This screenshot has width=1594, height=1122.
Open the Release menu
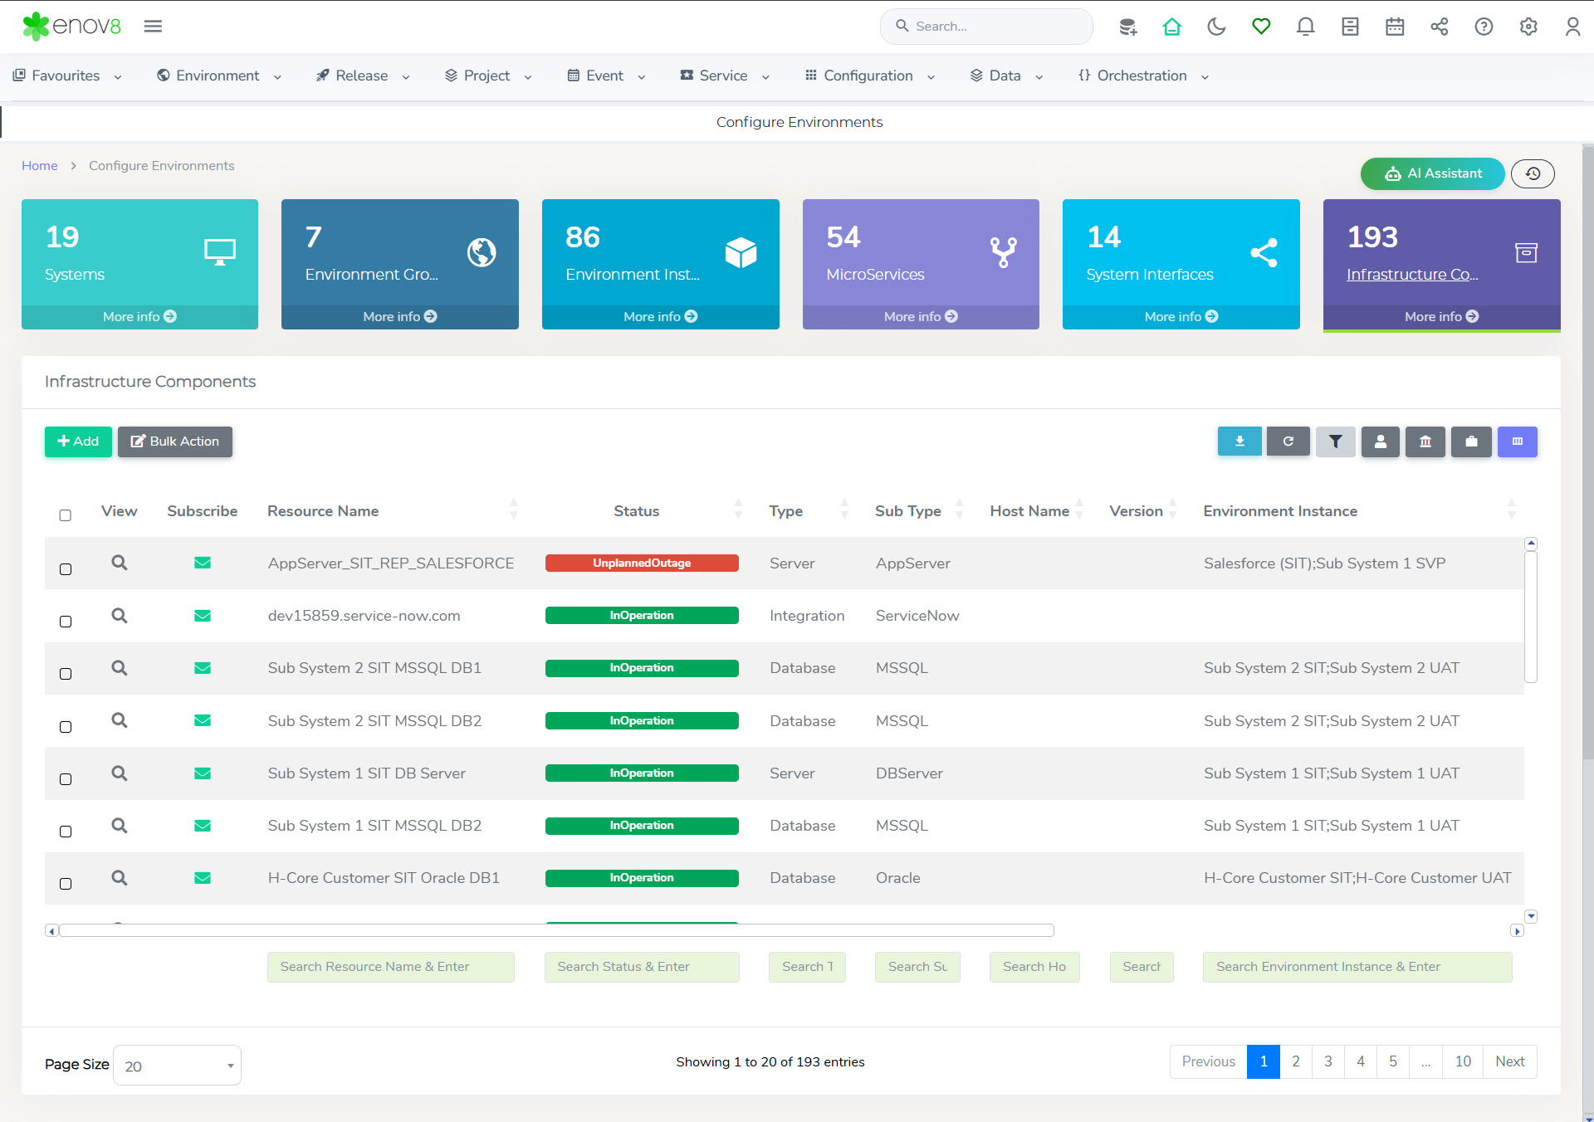click(x=362, y=76)
